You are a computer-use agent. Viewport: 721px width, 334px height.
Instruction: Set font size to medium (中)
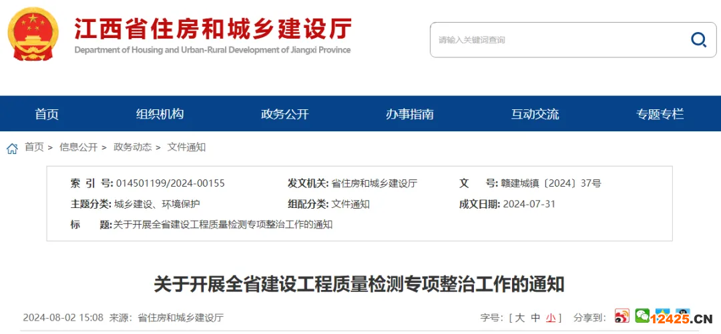tap(535, 318)
